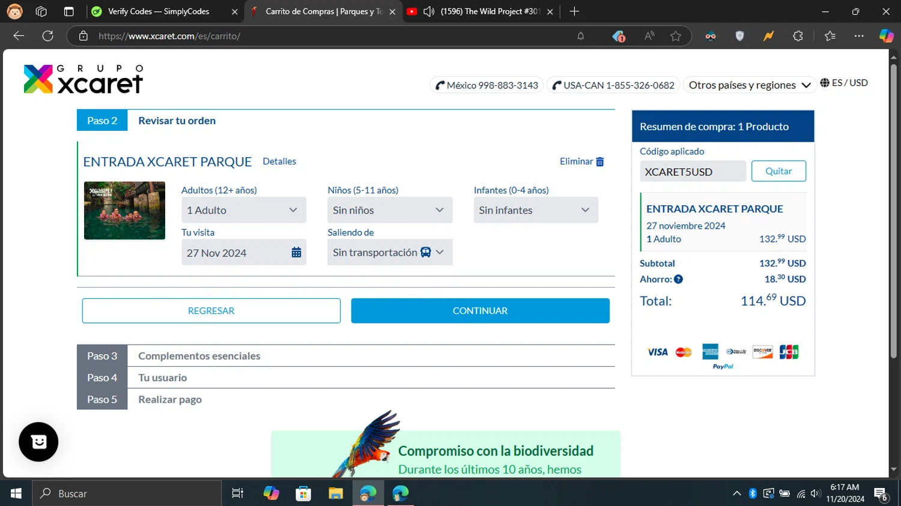The image size is (901, 506).
Task: Mute the audio icon on the YouTube tab
Action: point(429,11)
